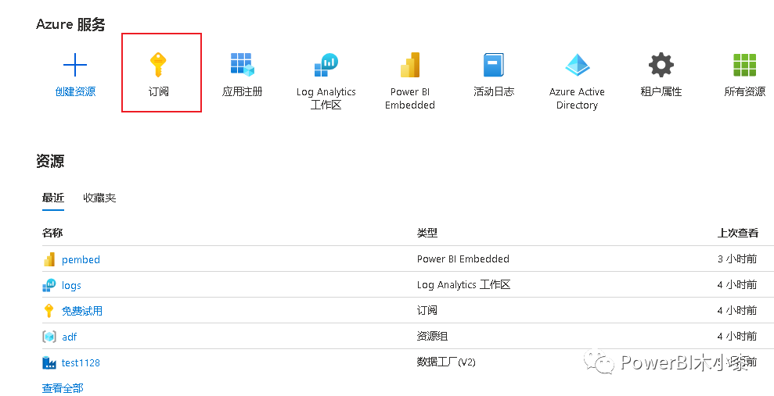Open Tenant properties gear icon
This screenshot has width=774, height=396.
(661, 65)
